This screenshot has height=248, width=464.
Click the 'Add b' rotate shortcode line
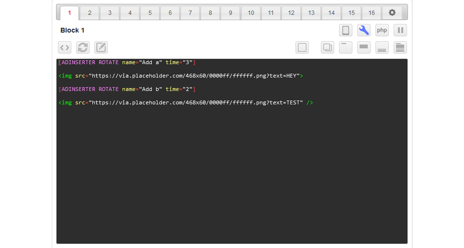[x=127, y=89]
